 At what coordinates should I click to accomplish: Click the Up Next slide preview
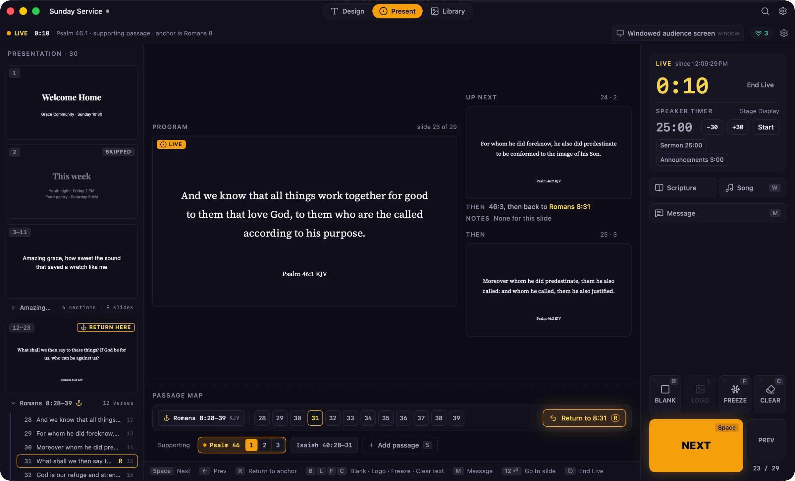coord(549,153)
